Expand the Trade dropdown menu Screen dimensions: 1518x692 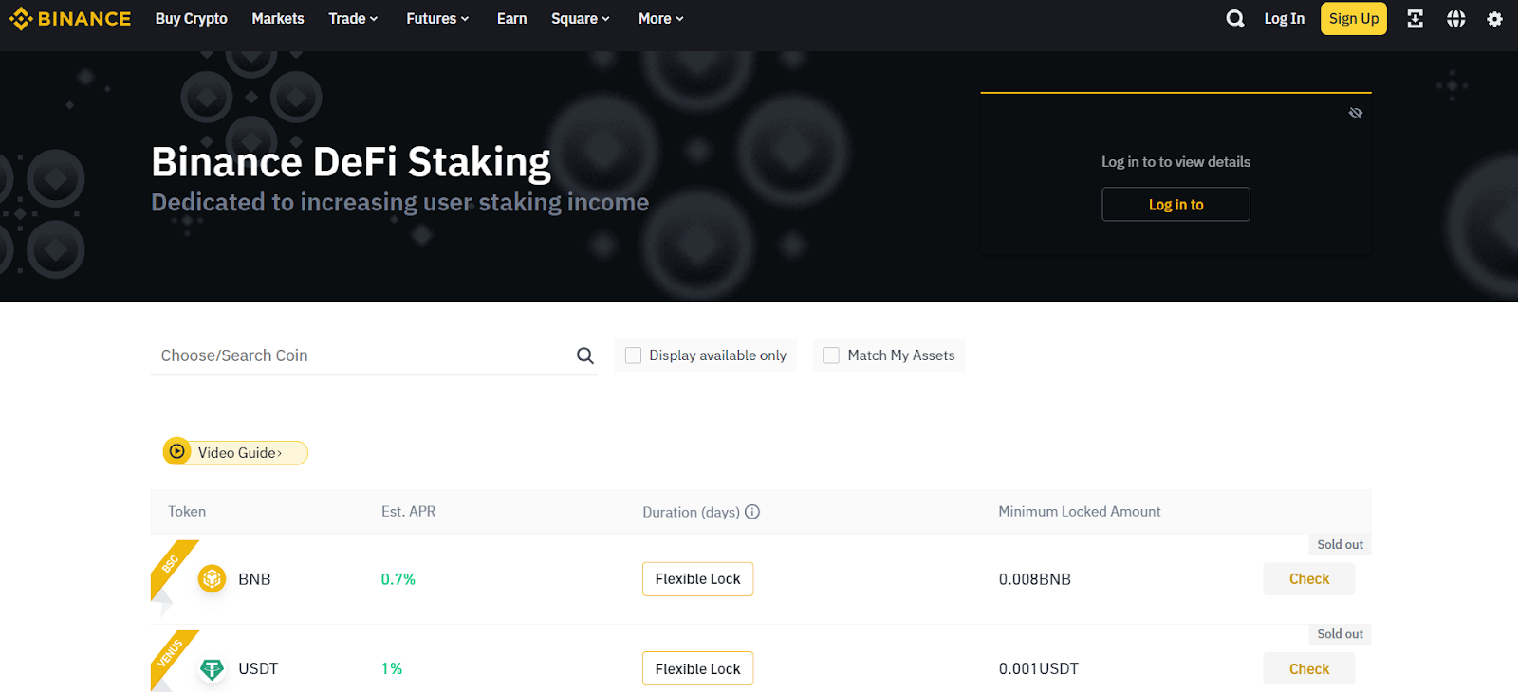coord(353,19)
